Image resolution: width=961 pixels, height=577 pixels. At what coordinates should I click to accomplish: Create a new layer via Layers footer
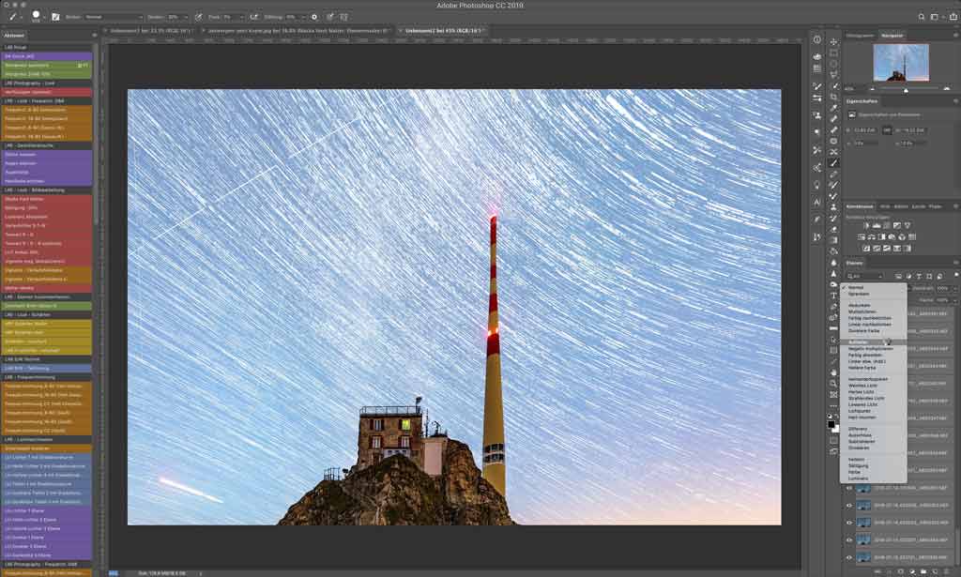point(937,572)
